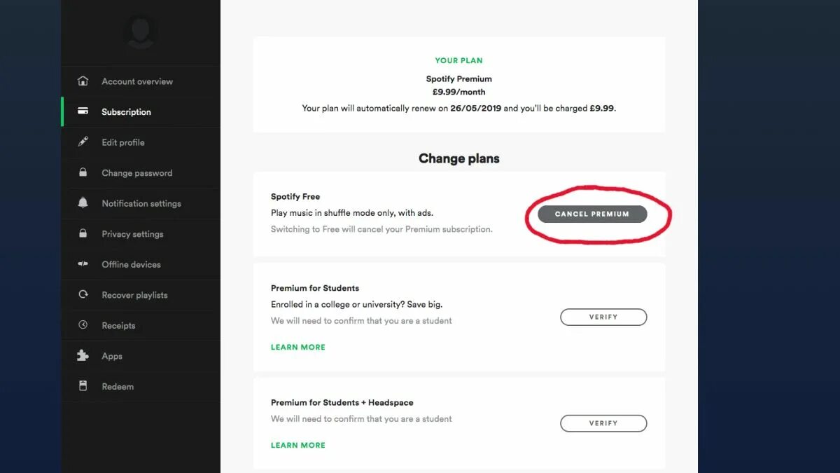
Task: Click the Recover playlists refresh icon
Action: pyautogui.click(x=83, y=295)
